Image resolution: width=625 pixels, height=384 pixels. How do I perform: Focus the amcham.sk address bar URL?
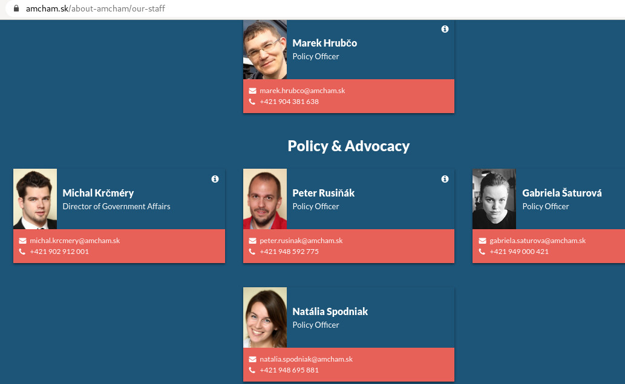(96, 9)
